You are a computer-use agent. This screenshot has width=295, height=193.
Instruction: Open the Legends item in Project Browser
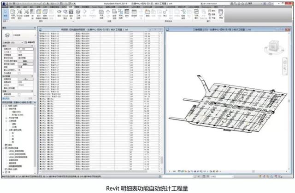(10, 145)
